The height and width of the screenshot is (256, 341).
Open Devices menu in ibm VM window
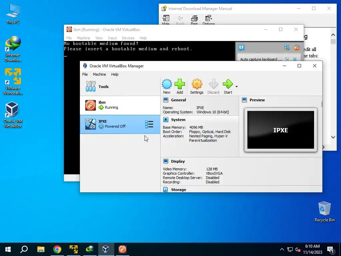[x=128, y=38]
